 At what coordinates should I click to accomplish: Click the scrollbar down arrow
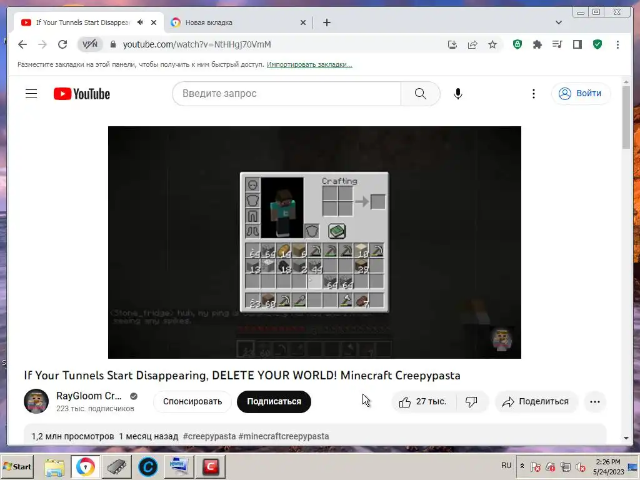pos(626,438)
